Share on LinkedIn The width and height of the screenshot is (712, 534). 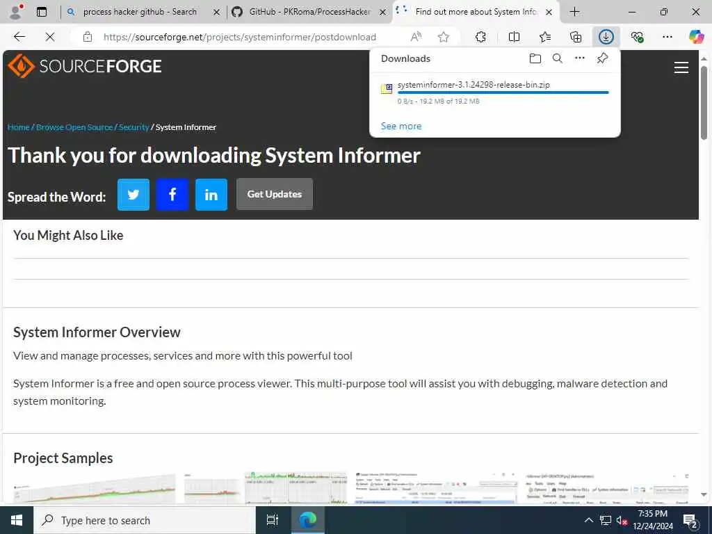pyautogui.click(x=211, y=195)
